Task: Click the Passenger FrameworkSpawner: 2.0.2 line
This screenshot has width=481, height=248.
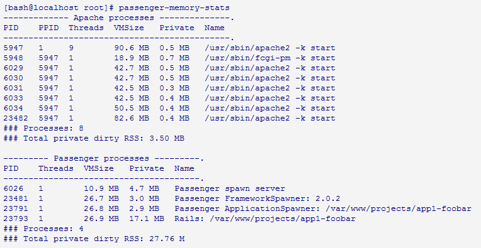Action: [x=257, y=199]
